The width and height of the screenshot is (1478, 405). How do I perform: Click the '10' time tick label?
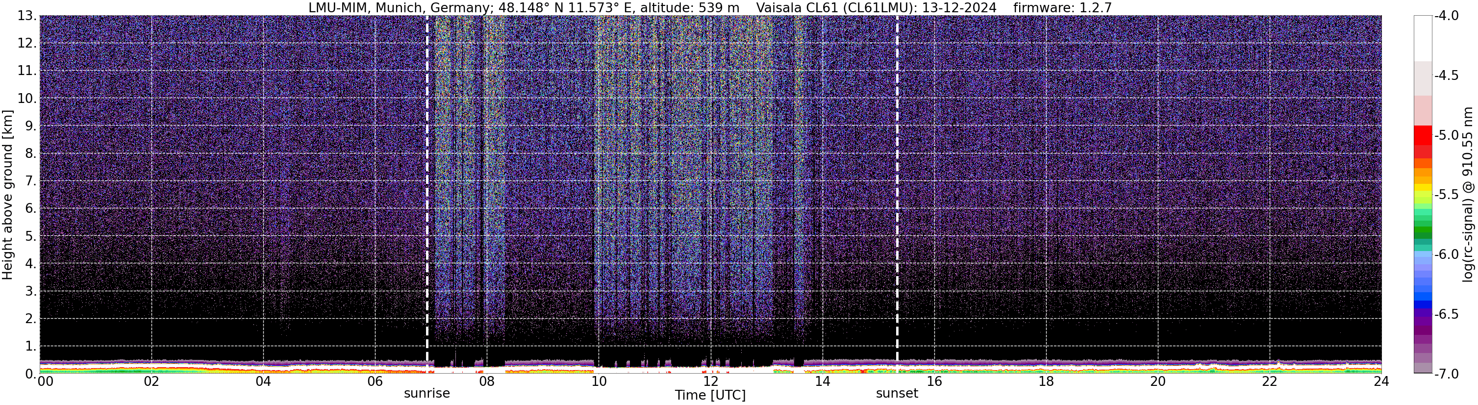(x=599, y=381)
